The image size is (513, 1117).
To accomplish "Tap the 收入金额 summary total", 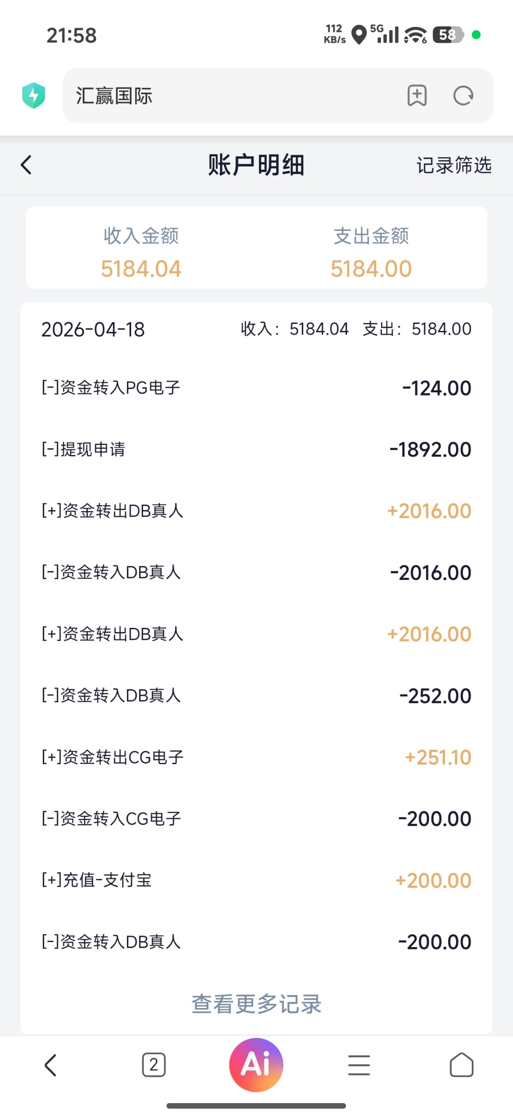I will tap(141, 269).
